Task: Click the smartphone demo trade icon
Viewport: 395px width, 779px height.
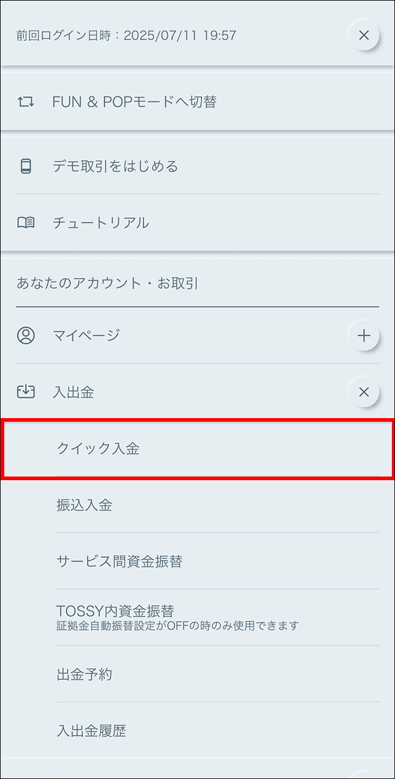Action: [x=26, y=166]
